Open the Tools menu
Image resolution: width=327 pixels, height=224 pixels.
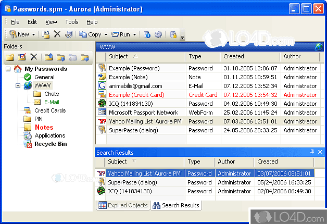tap(72, 22)
